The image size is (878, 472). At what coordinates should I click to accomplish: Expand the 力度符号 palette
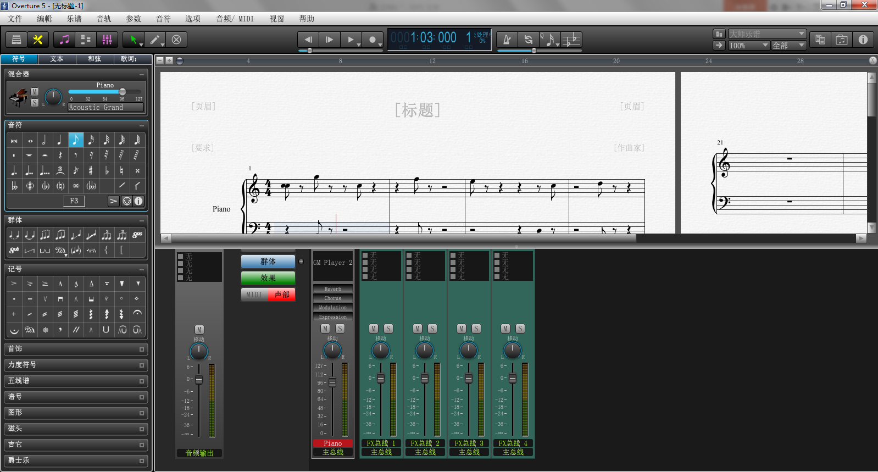76,365
